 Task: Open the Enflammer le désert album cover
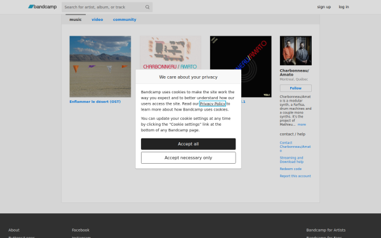(100, 67)
